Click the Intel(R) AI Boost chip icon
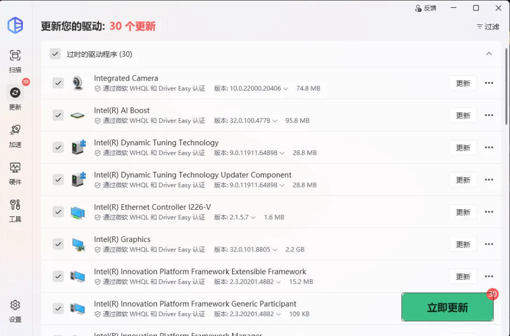This screenshot has height=336, width=510. coord(77,115)
